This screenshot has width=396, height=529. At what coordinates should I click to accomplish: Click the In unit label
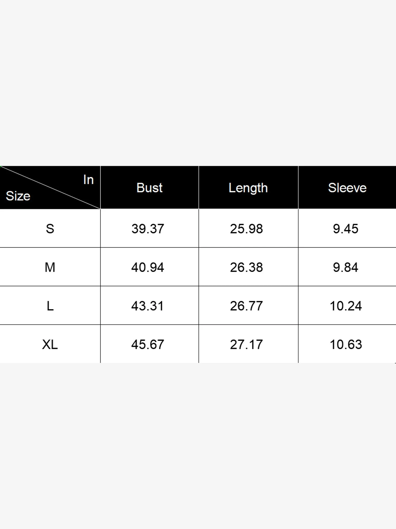(88, 180)
